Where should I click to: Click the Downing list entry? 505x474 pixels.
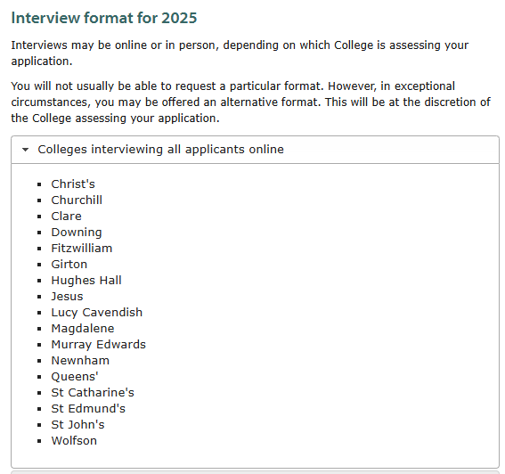tap(77, 233)
